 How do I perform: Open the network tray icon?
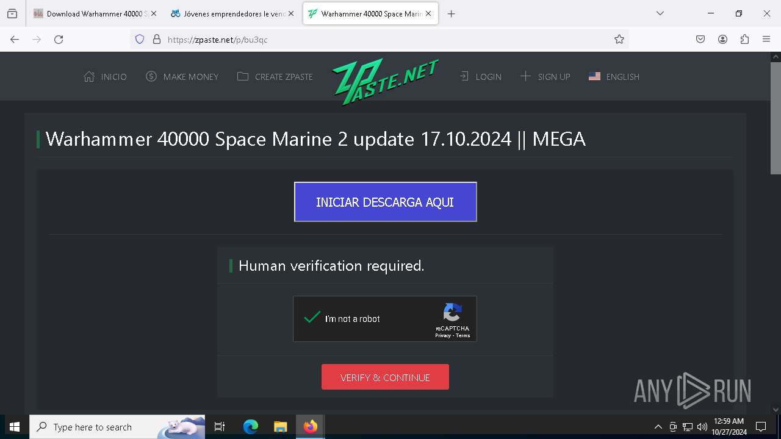coord(688,427)
